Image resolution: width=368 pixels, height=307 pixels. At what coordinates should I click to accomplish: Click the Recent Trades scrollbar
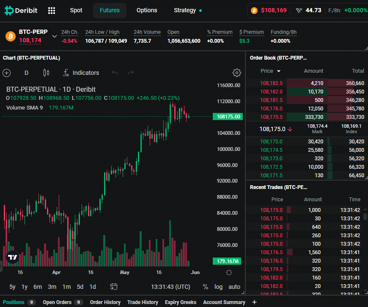[x=365, y=216]
